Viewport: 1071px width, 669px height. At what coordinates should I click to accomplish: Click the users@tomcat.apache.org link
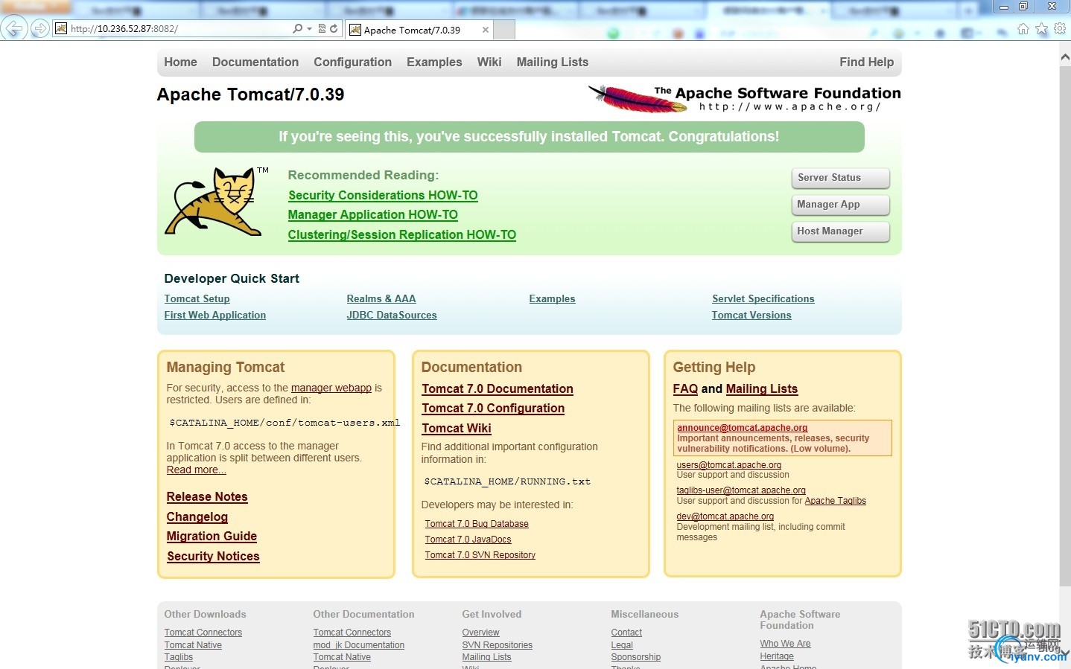(x=729, y=465)
